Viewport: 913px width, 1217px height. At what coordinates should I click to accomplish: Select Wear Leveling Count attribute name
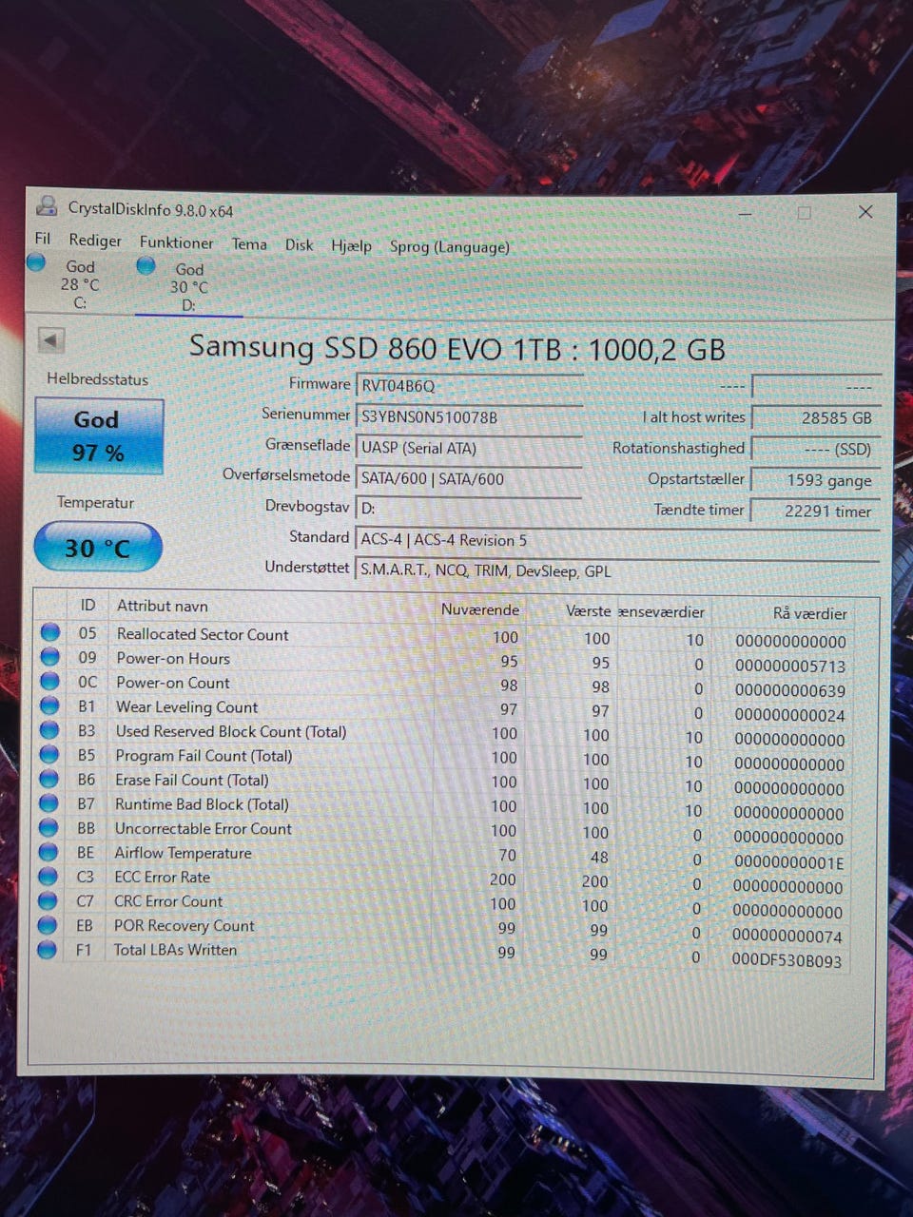tap(186, 706)
